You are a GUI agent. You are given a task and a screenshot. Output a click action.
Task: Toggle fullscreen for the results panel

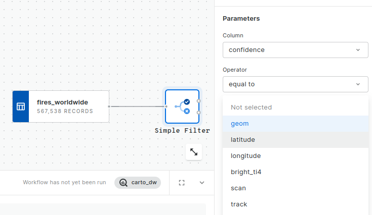(182, 183)
